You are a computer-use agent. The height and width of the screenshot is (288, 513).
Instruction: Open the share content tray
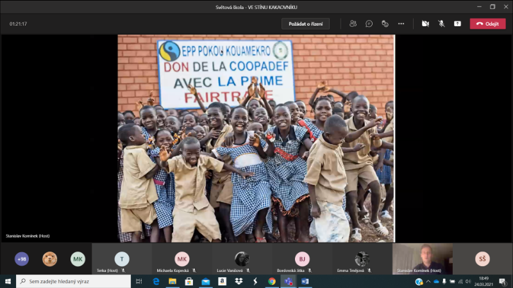pyautogui.click(x=457, y=24)
